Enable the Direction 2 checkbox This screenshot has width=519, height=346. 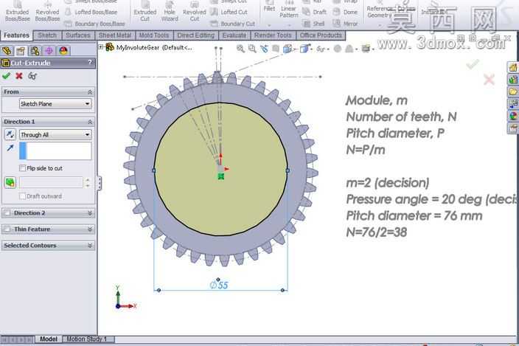(x=7, y=213)
